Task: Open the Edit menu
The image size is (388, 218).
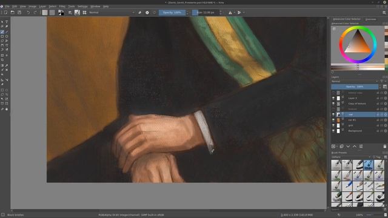Action: coord(15,7)
